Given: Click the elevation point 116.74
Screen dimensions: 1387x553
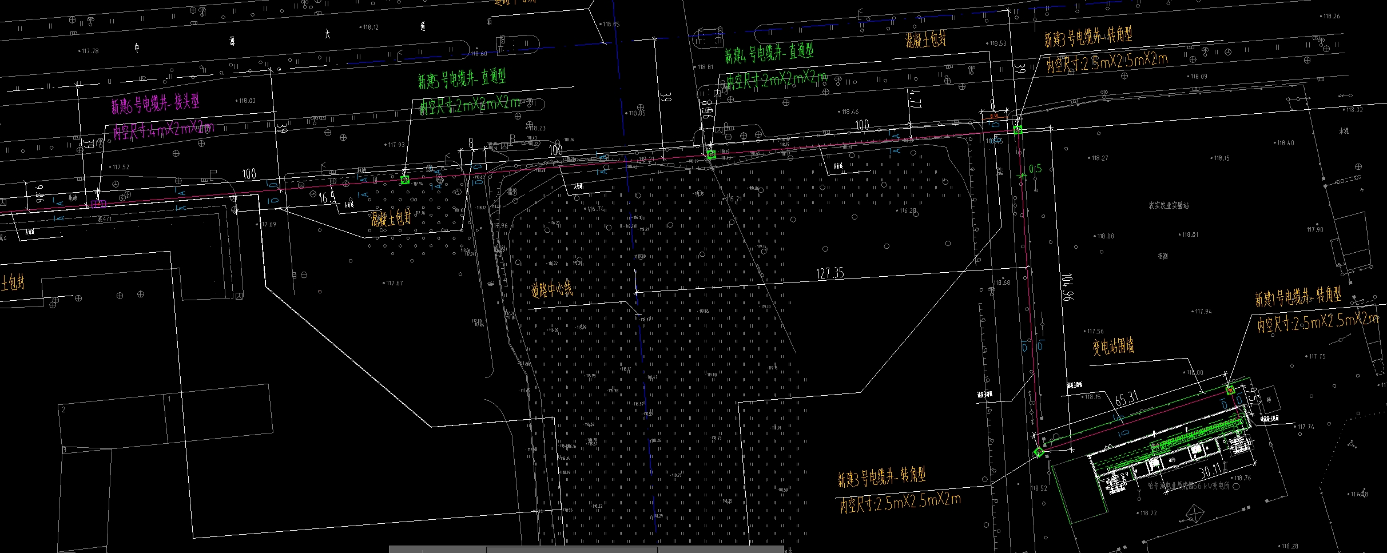Looking at the screenshot, I should pyautogui.click(x=595, y=209).
